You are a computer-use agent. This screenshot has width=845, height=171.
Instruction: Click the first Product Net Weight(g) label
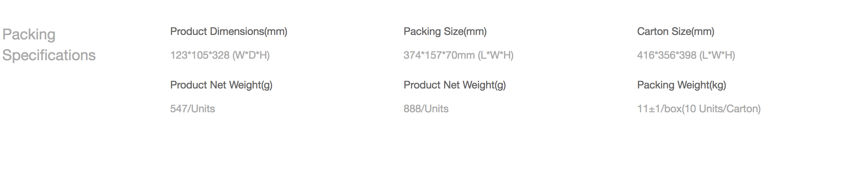221,85
